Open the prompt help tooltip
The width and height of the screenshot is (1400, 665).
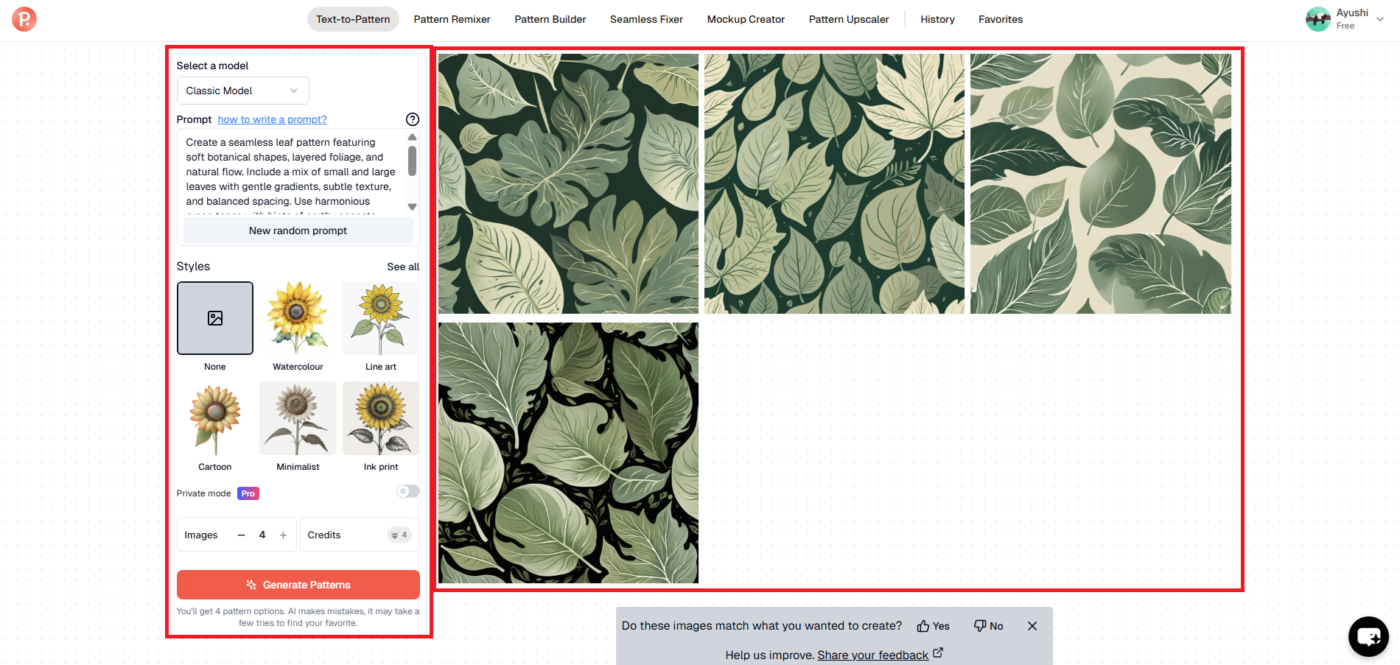[412, 119]
